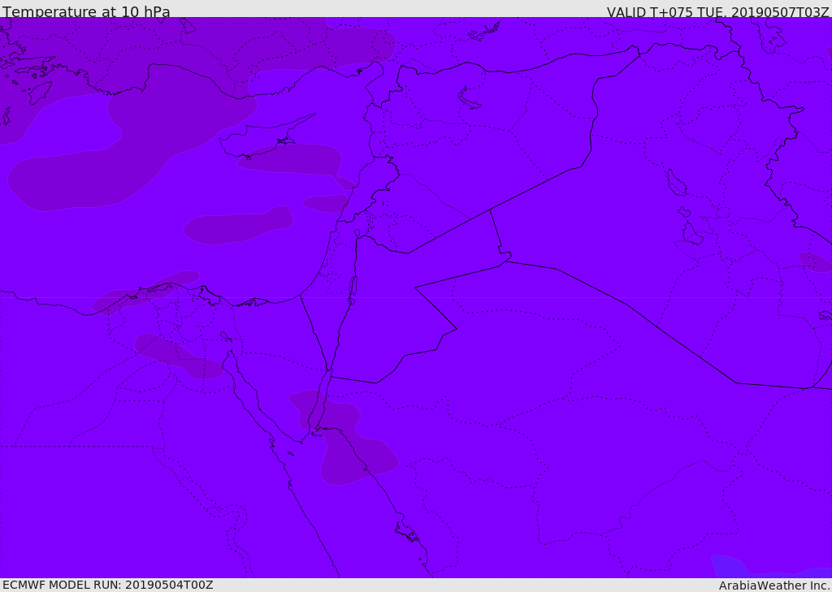Click the 'VALID T+075 TUE. 20190507T03Z' label
The width and height of the screenshot is (832, 592).
point(718,11)
